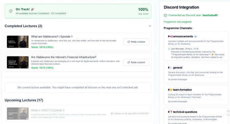The width and height of the screenshot is (230, 124).
Task: Click Score 10/10 under Financial Infrastructure lecture
Action: coord(42,68)
